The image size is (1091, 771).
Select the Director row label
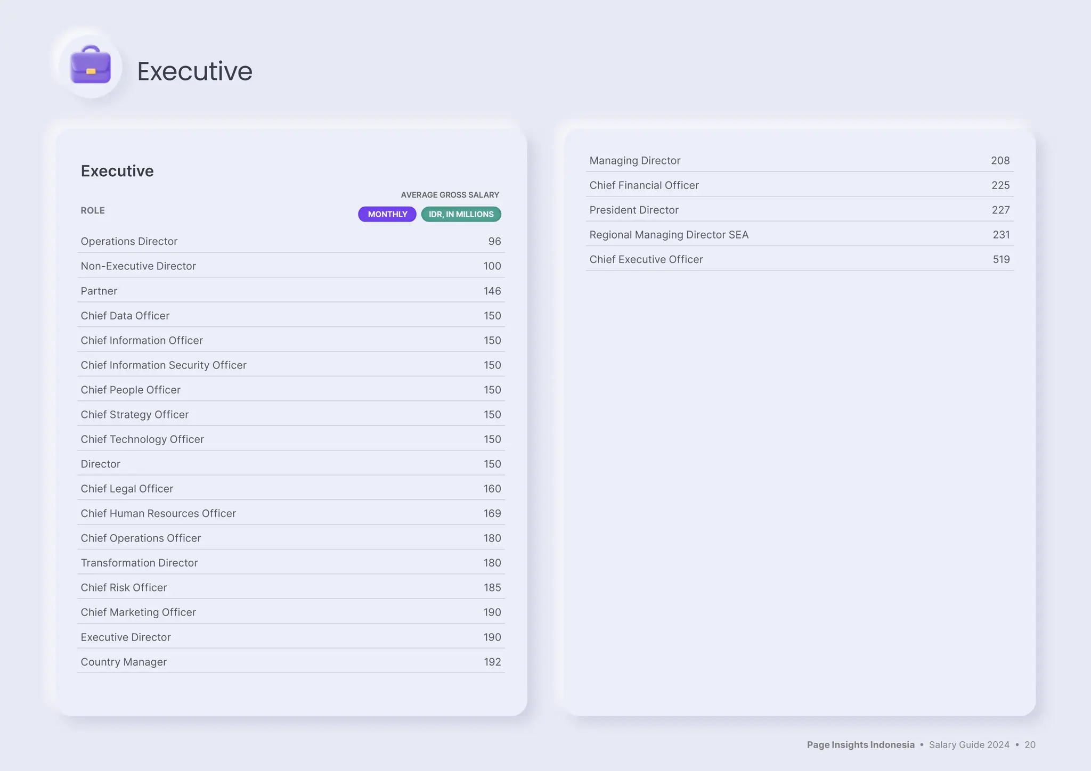point(100,464)
